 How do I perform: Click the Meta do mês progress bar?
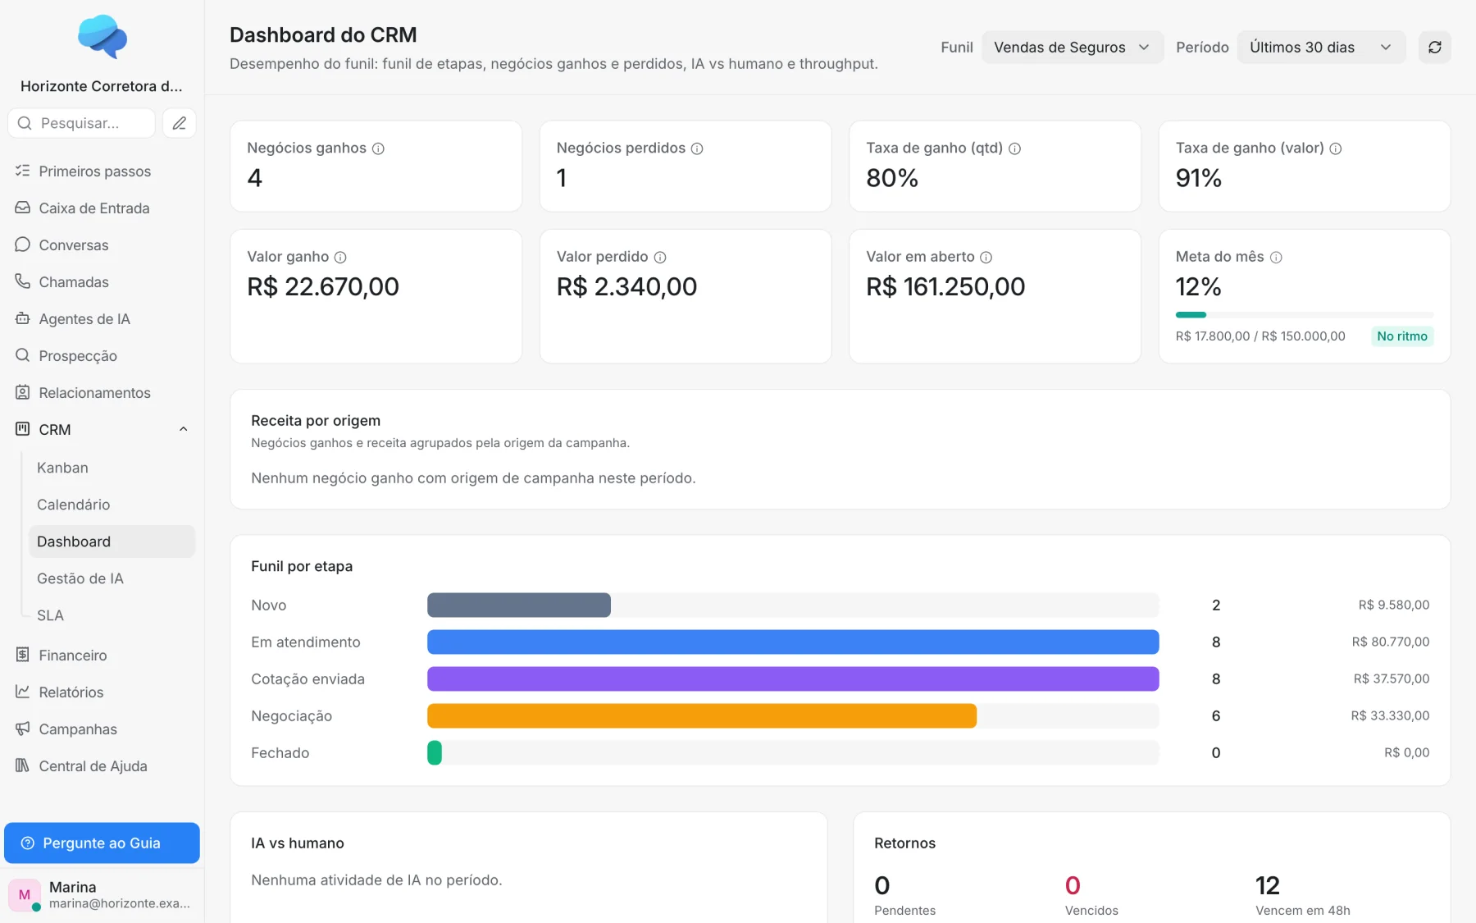1304,315
